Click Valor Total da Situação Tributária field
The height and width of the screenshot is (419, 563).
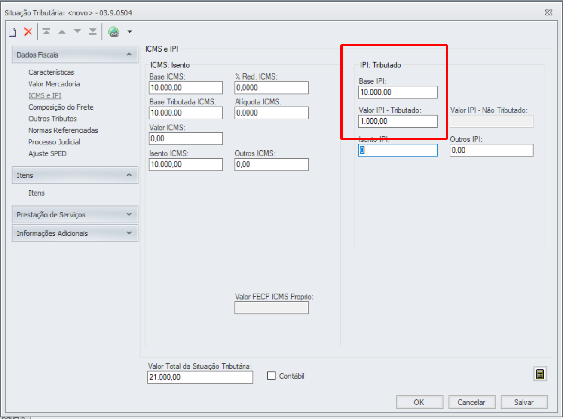click(x=200, y=377)
